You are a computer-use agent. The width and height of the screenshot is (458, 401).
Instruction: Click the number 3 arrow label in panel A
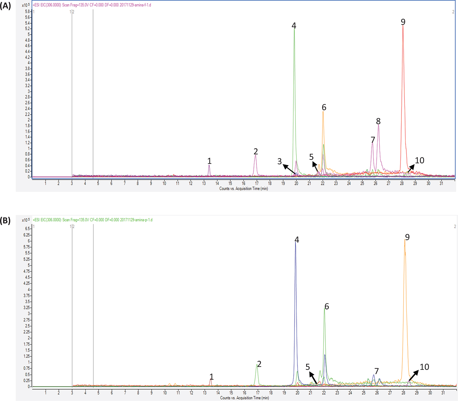(280, 161)
